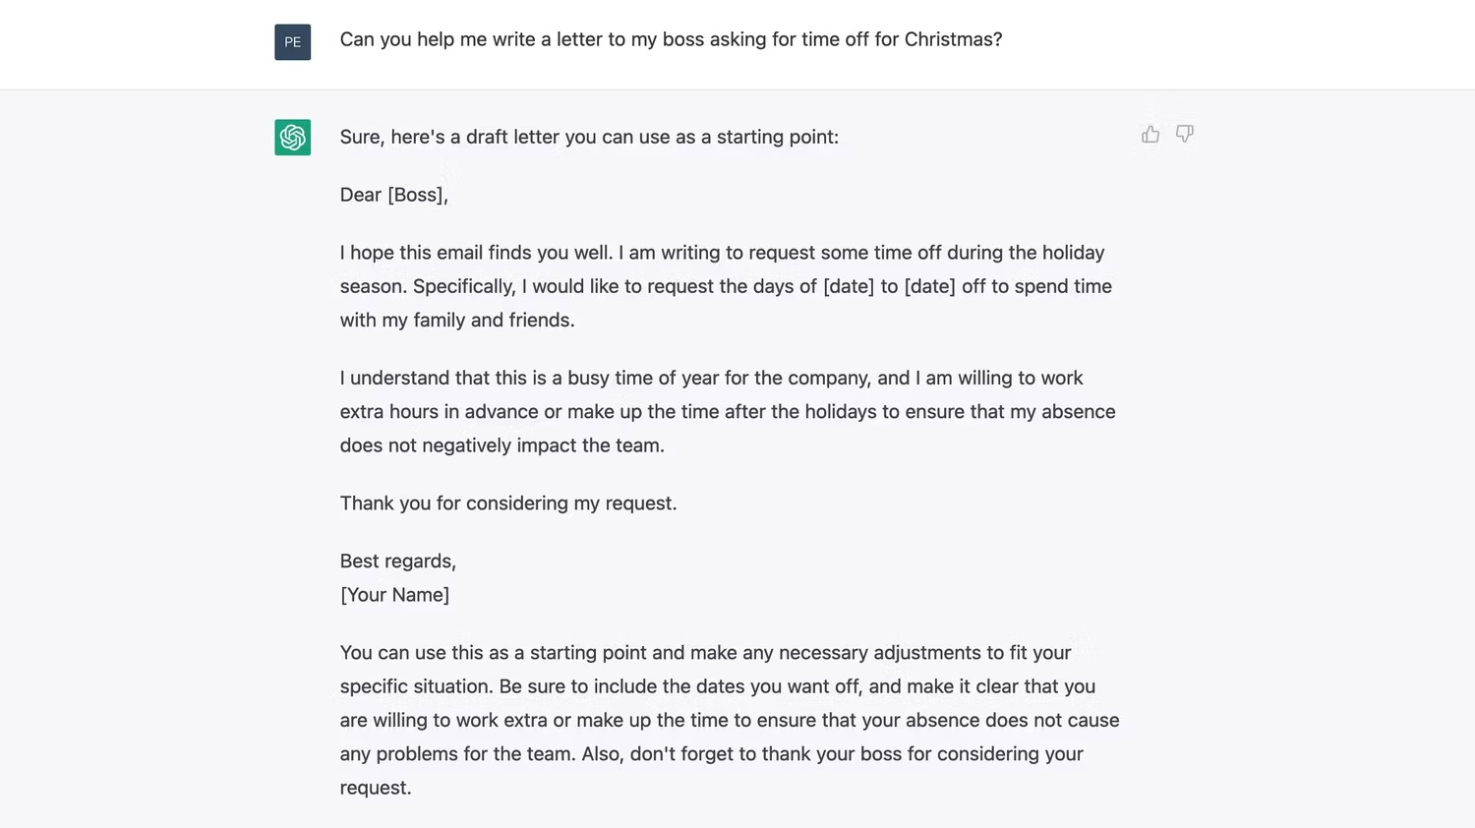Click the line "Sure, here's a draft letter"
The image size is (1475, 828).
[x=589, y=137]
